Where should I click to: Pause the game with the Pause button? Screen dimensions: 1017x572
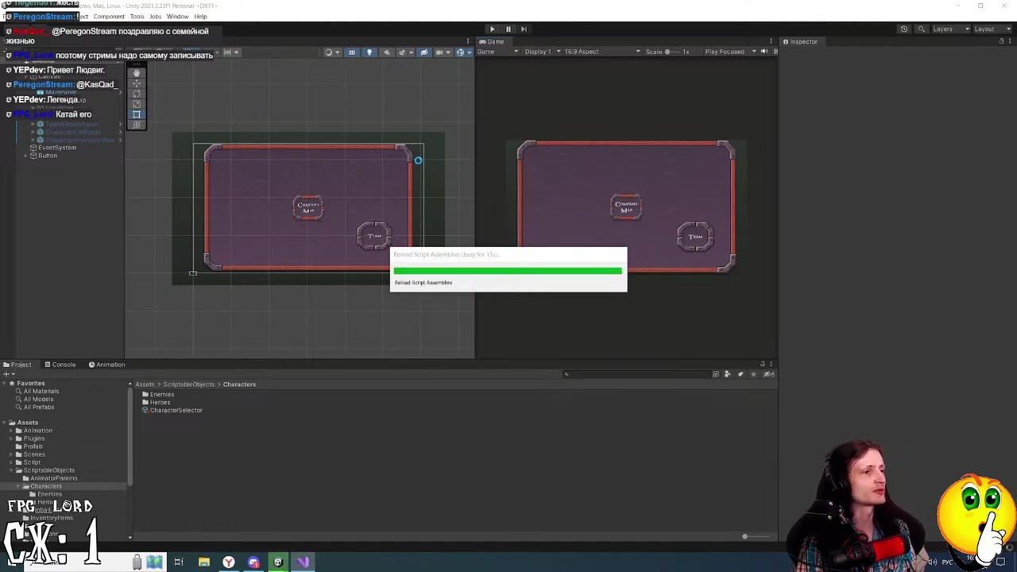pyautogui.click(x=508, y=29)
